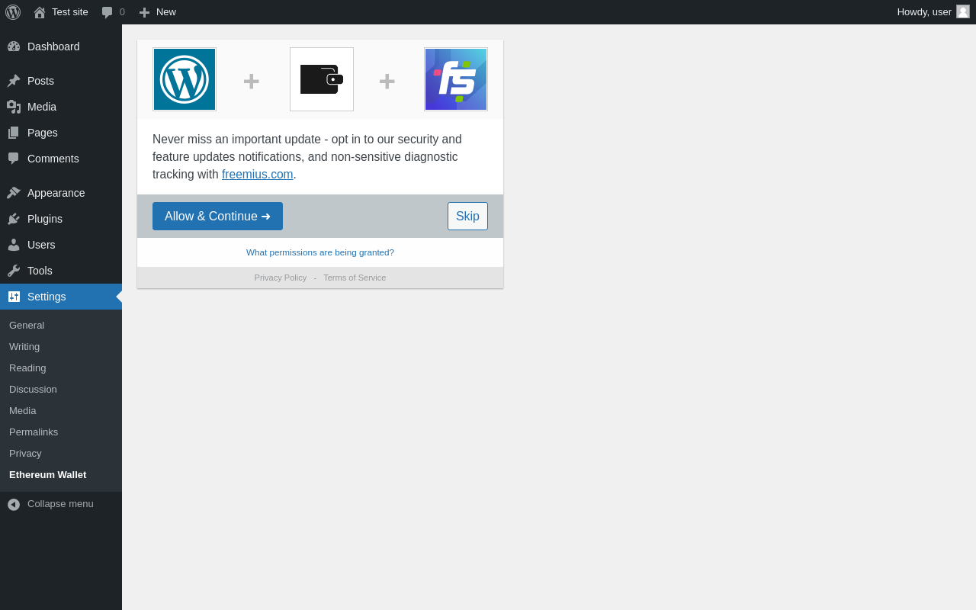The width and height of the screenshot is (976, 610).
Task: Click the user avatar in the admin bar
Action: coord(963,11)
